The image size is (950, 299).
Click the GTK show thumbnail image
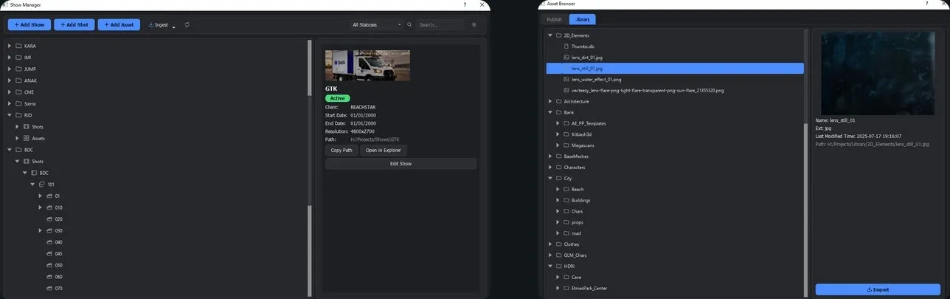[x=367, y=65]
